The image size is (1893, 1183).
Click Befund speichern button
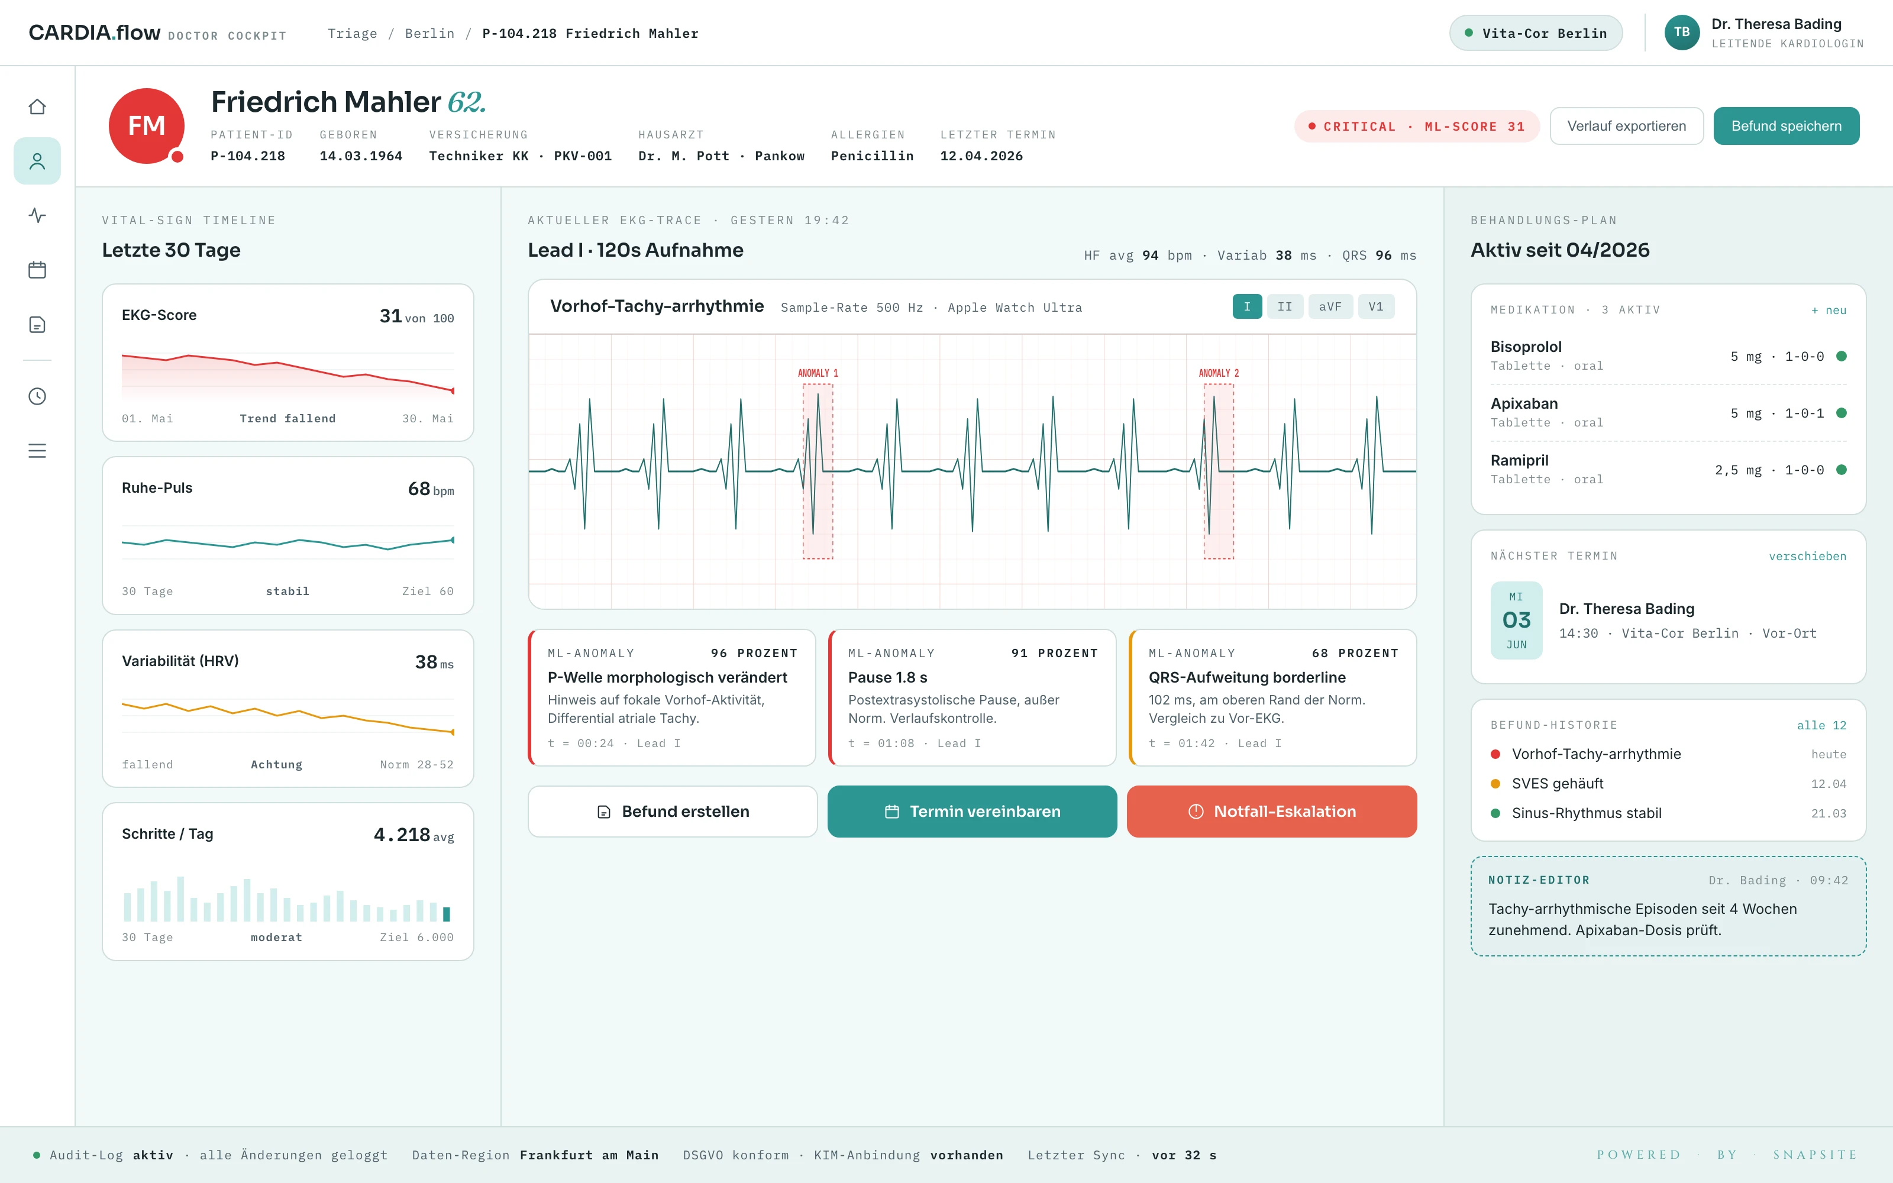[1787, 126]
